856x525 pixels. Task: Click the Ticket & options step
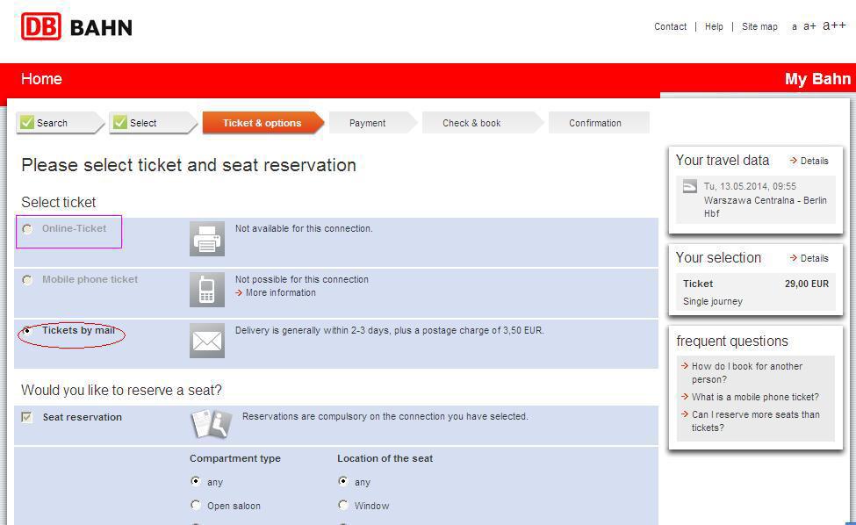point(263,123)
